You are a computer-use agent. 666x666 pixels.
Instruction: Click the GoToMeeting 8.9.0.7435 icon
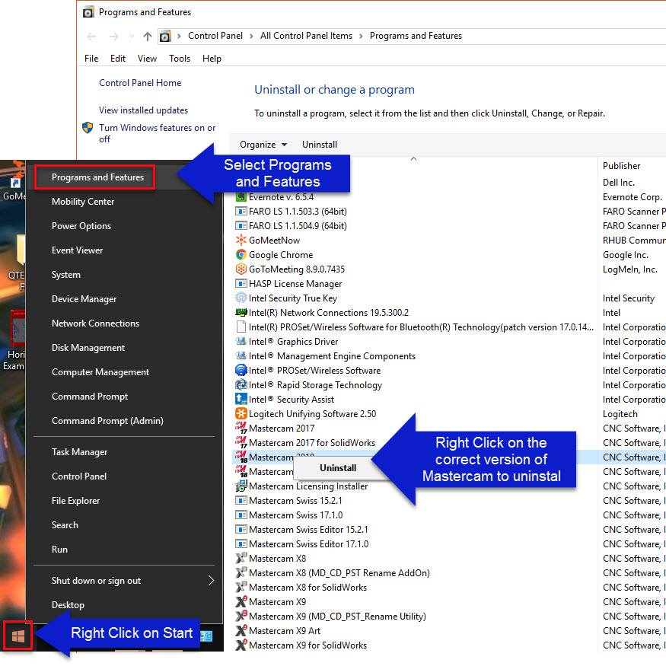click(x=241, y=269)
